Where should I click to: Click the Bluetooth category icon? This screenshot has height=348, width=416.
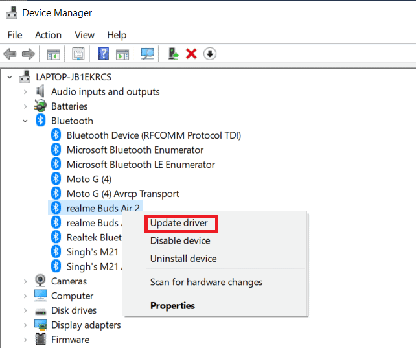pos(41,121)
